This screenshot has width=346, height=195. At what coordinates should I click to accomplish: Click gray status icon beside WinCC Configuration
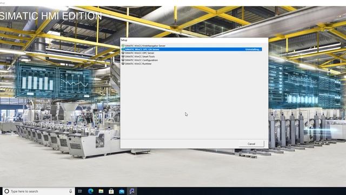click(123, 60)
